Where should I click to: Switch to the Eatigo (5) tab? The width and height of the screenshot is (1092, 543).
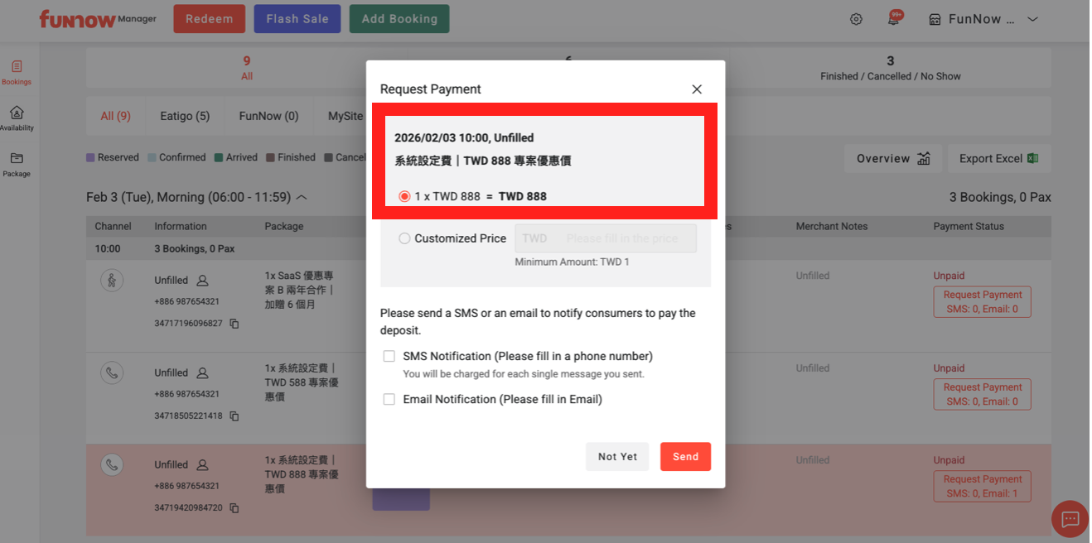pyautogui.click(x=185, y=116)
